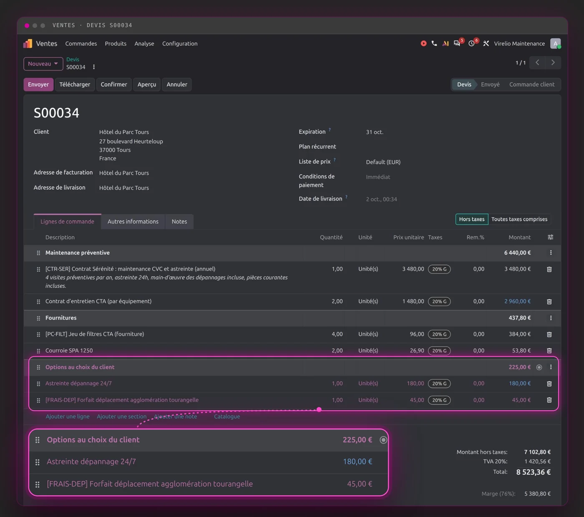Open Maintenance préventive section options menu
This screenshot has height=517, width=584.
click(551, 253)
